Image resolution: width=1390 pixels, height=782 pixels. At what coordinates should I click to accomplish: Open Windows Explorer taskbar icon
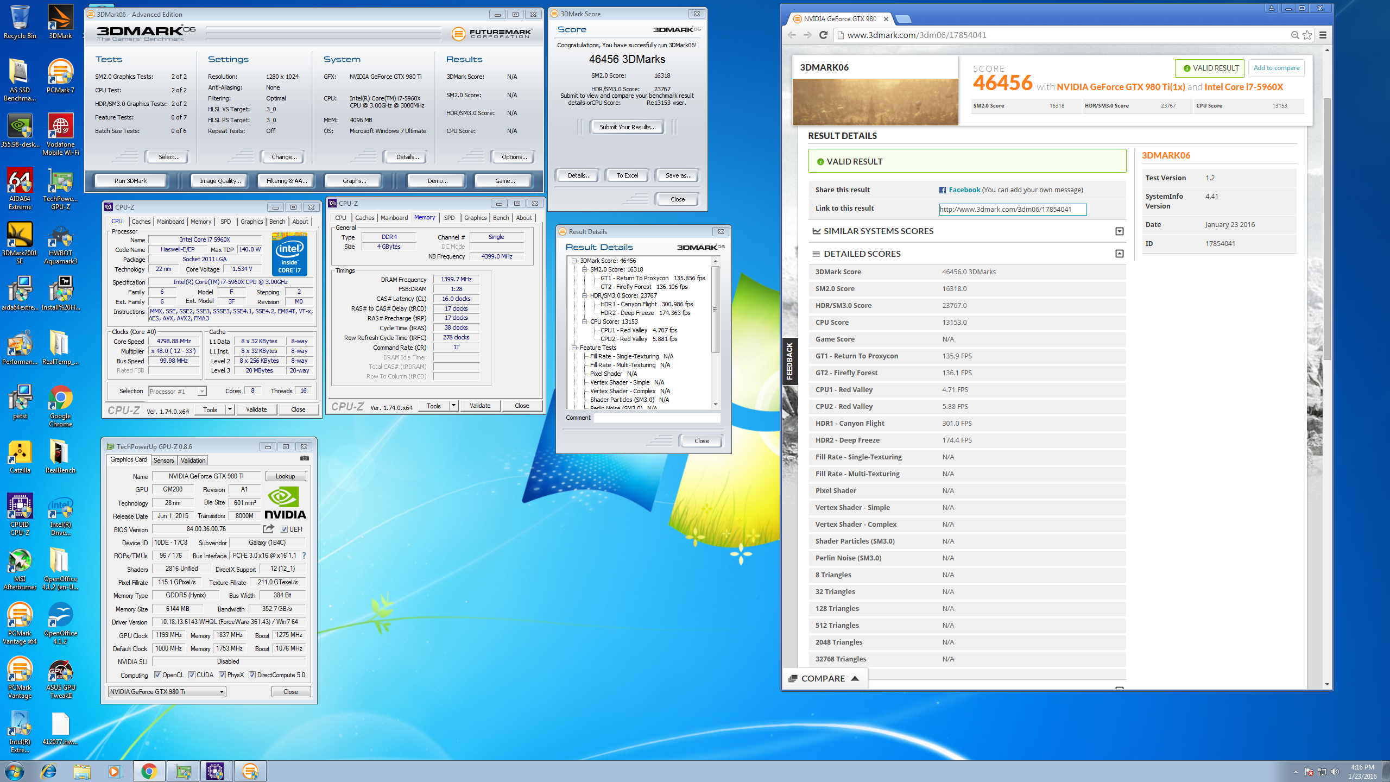tap(82, 771)
